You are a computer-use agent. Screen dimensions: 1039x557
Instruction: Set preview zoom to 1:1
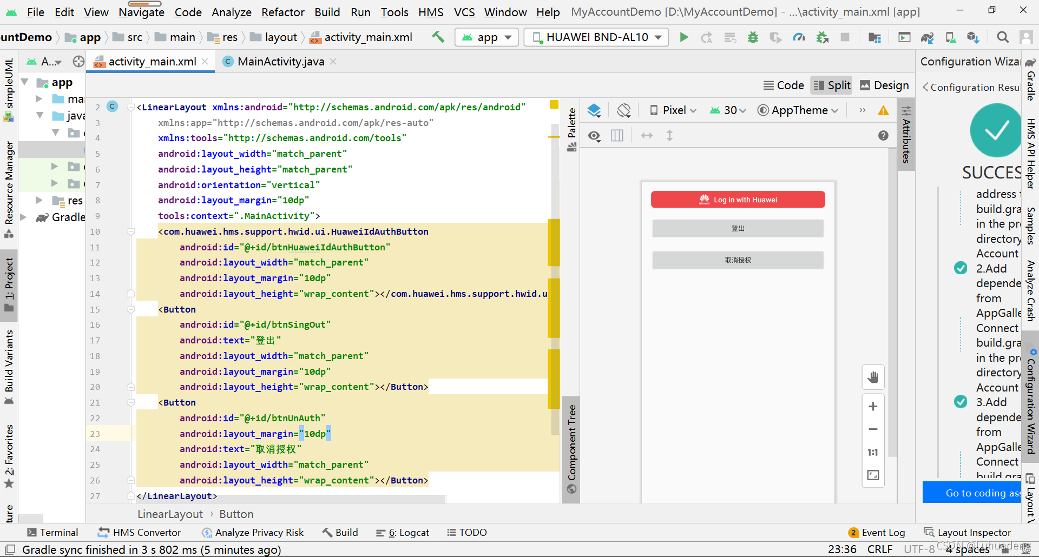(873, 452)
